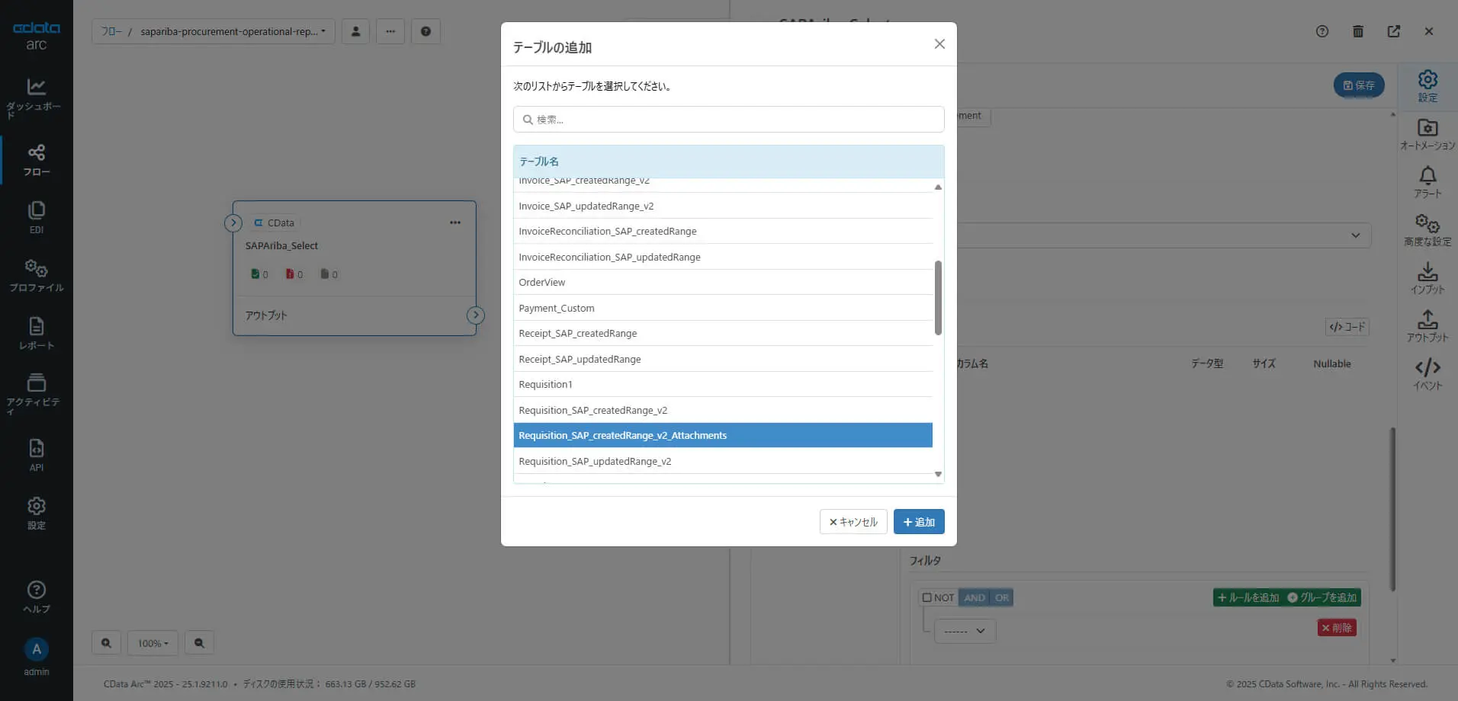
Task: Go to the Profile page icon
Action: point(36,268)
